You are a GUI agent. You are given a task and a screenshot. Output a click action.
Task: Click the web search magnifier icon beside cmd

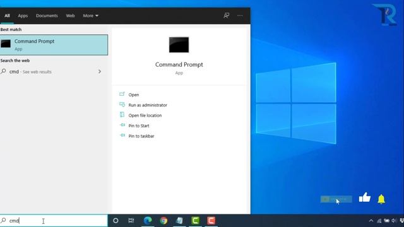(3, 71)
